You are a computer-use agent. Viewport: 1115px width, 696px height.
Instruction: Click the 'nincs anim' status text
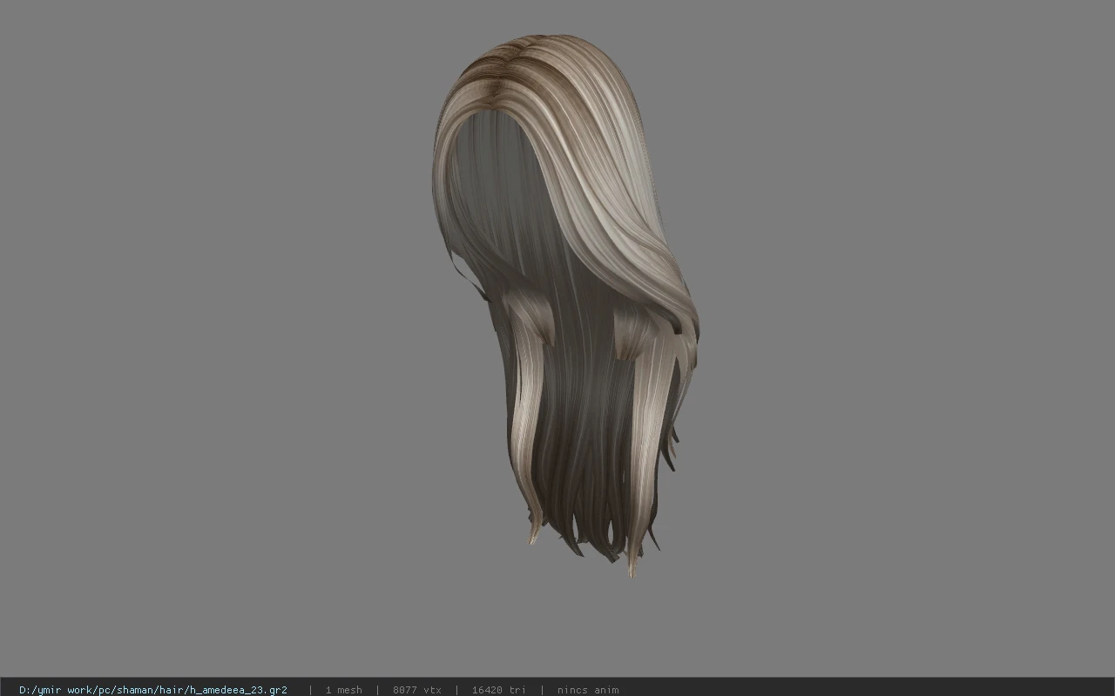pos(588,690)
